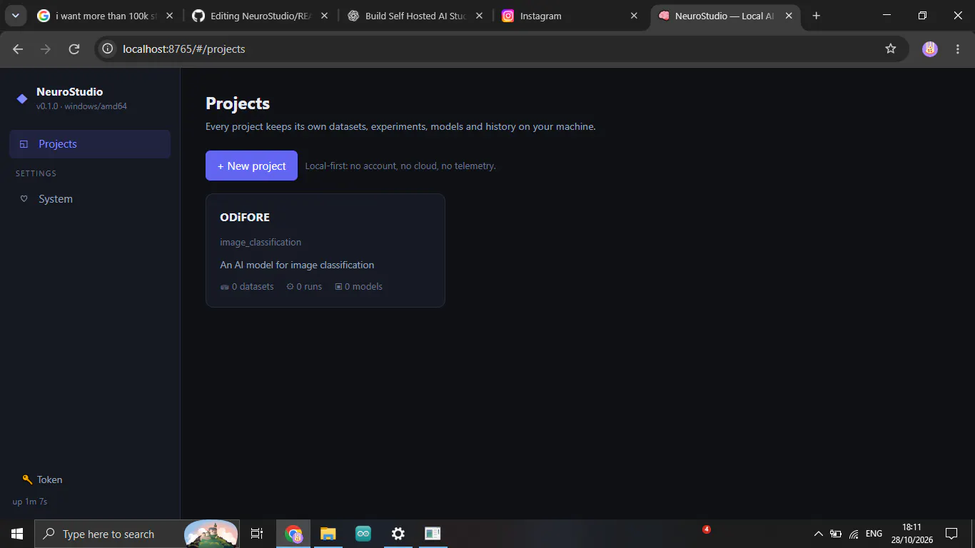Click the "0 models" count on ODiFORE card
This screenshot has width=975, height=548.
coord(358,286)
